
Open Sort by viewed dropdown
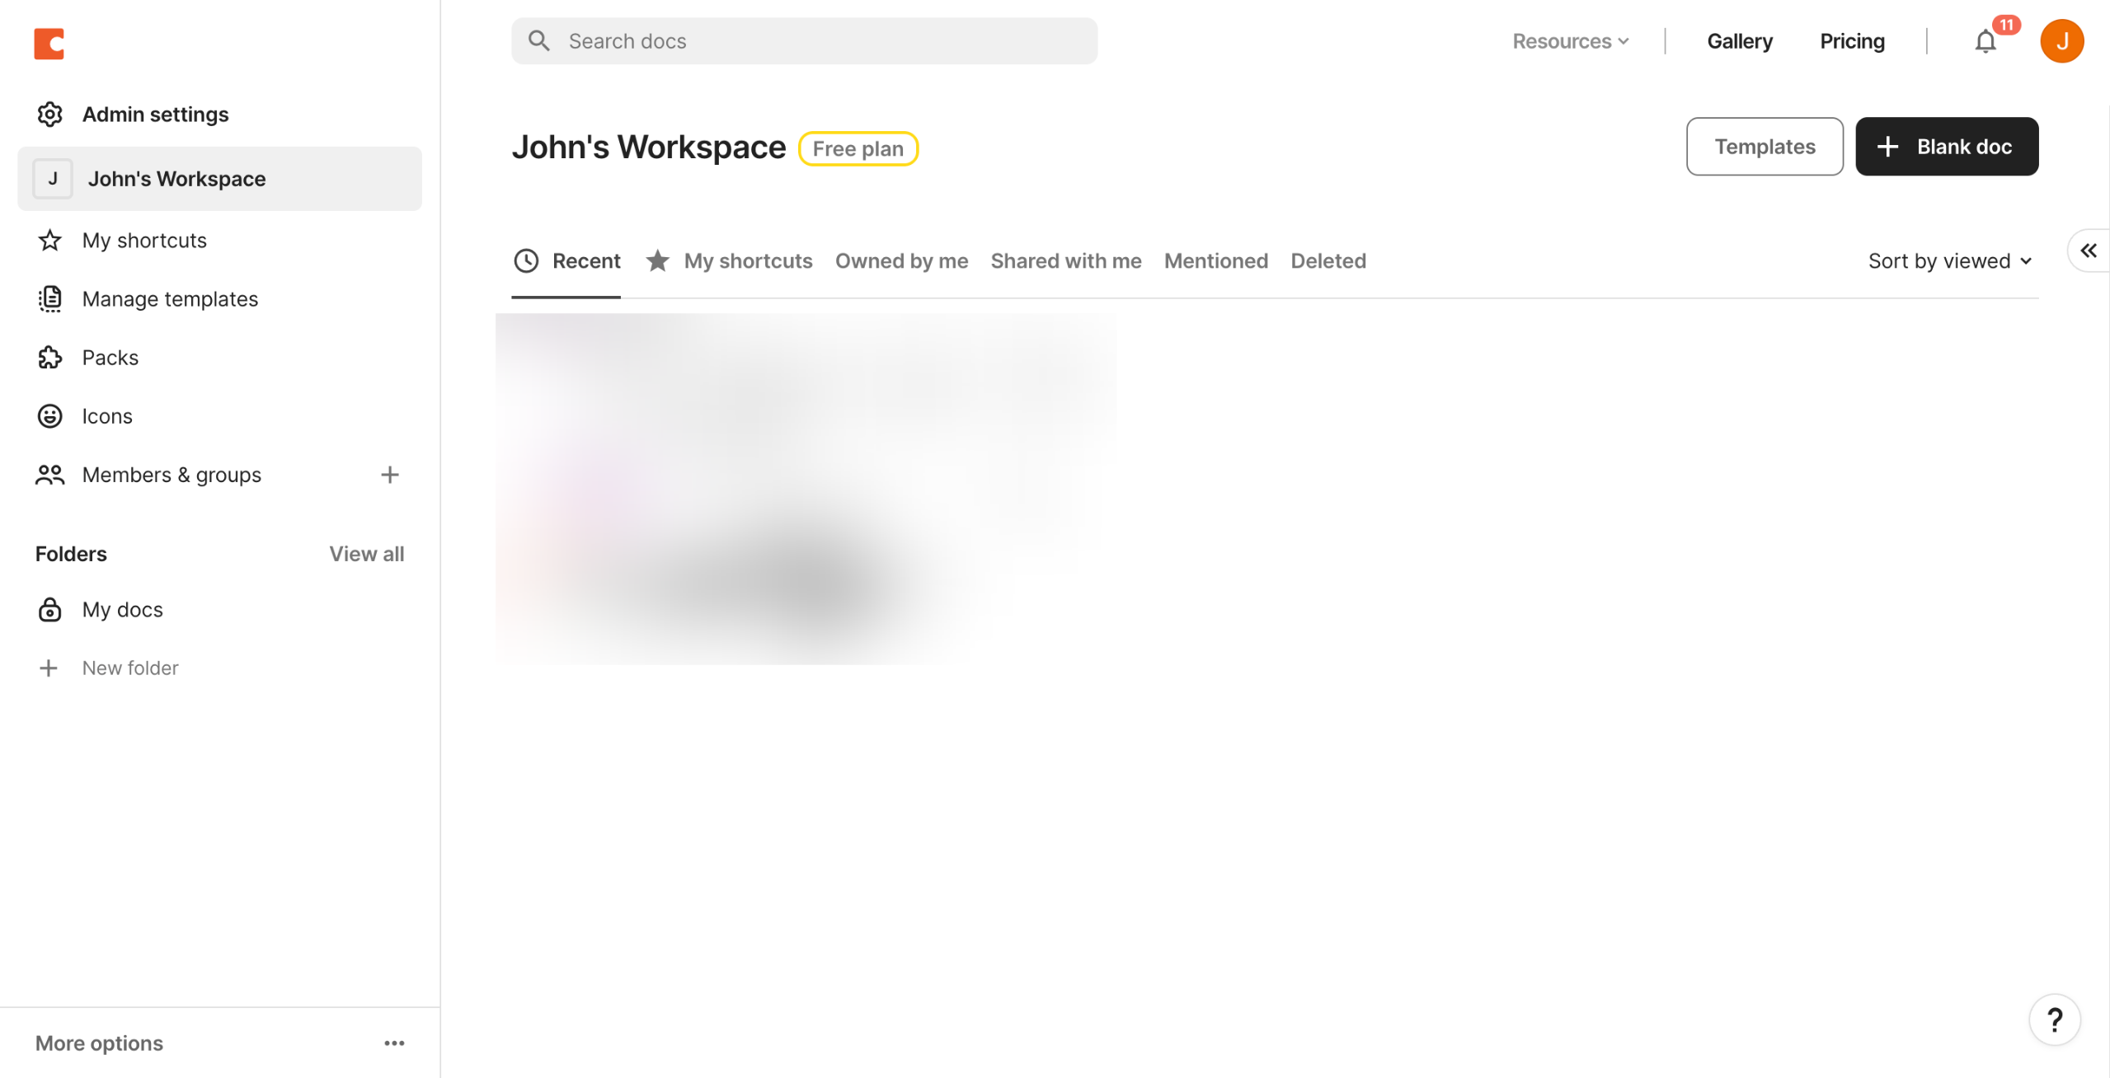tap(1949, 261)
